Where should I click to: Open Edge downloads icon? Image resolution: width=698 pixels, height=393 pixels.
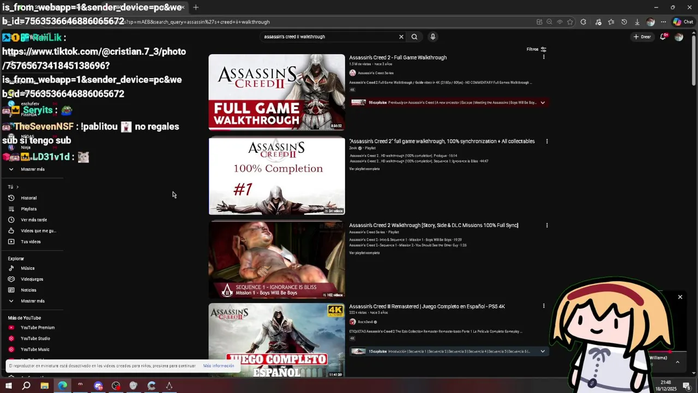[637, 22]
